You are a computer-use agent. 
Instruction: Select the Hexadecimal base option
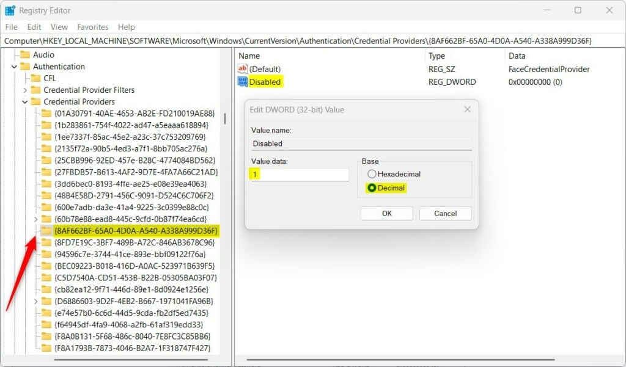tap(372, 174)
